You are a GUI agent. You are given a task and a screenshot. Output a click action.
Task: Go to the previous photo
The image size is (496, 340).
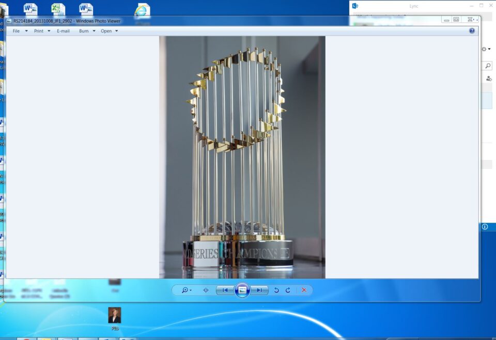[225, 290]
